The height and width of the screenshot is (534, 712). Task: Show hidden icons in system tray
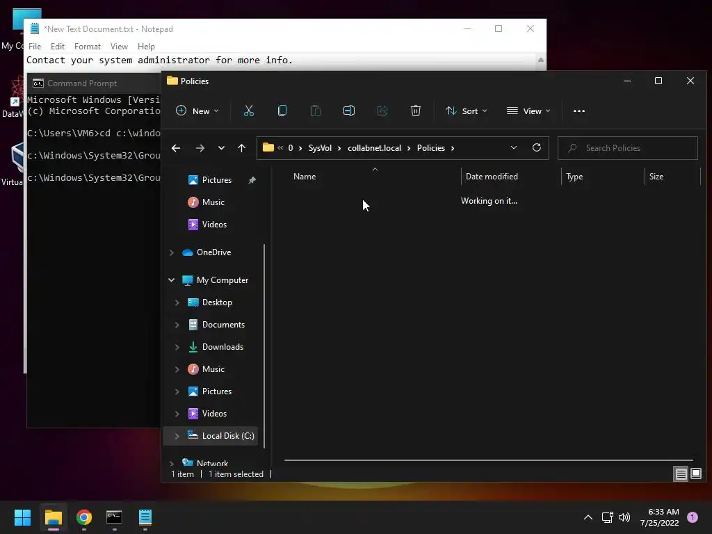588,517
